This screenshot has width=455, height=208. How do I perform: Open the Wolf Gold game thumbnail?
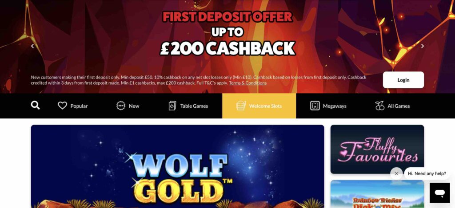coord(178,166)
